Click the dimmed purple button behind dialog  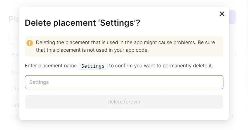[x=233, y=17]
